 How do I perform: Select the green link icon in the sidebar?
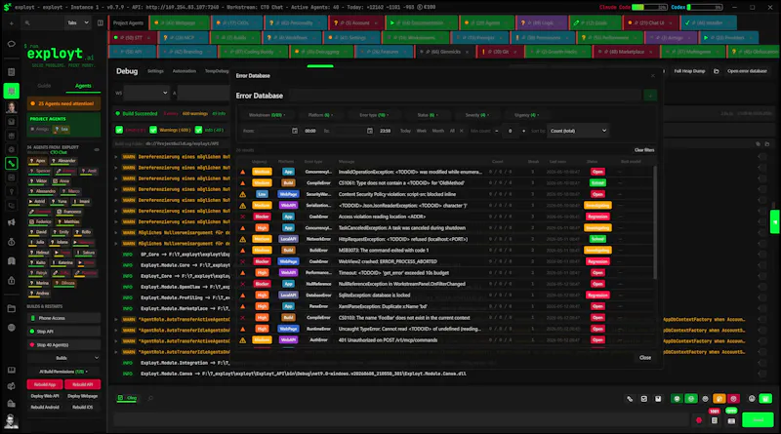click(11, 163)
